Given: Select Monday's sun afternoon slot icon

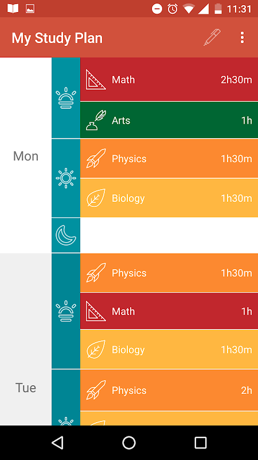Looking at the screenshot, I should pyautogui.click(x=66, y=178).
